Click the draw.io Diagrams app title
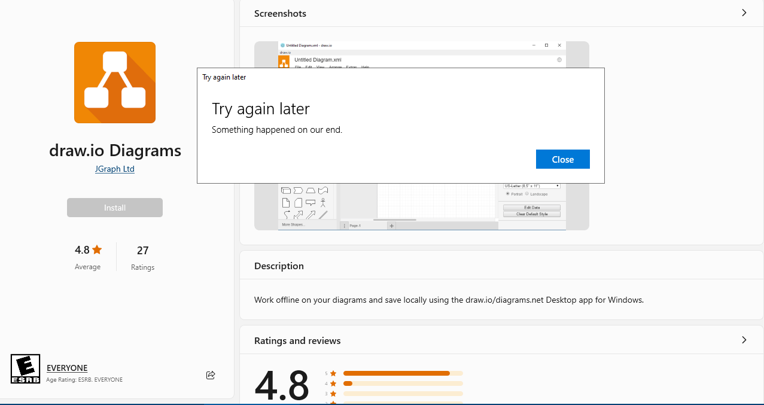The image size is (764, 405). coord(115,150)
